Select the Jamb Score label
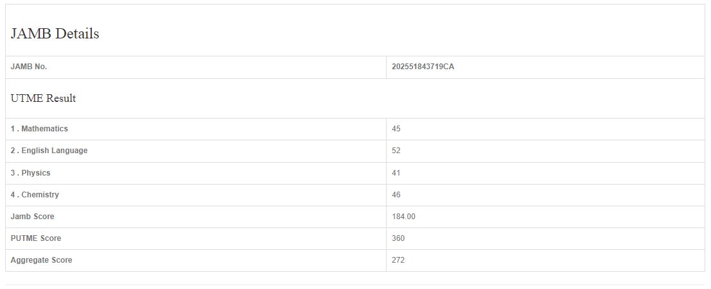The height and width of the screenshot is (289, 711). pyautogui.click(x=33, y=217)
